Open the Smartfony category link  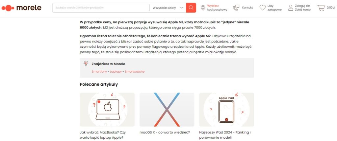(99, 72)
